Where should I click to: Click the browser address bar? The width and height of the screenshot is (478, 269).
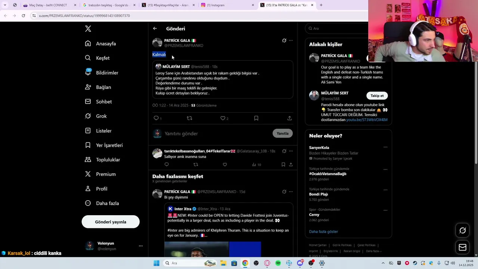[x=198, y=16]
